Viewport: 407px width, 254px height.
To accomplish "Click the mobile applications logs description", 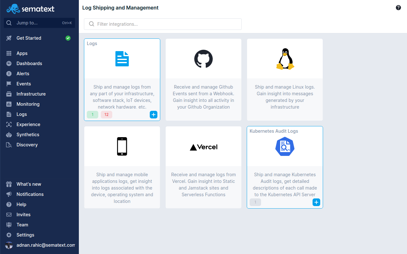I will (x=122, y=188).
